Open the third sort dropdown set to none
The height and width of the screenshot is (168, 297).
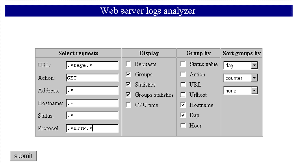(240, 90)
